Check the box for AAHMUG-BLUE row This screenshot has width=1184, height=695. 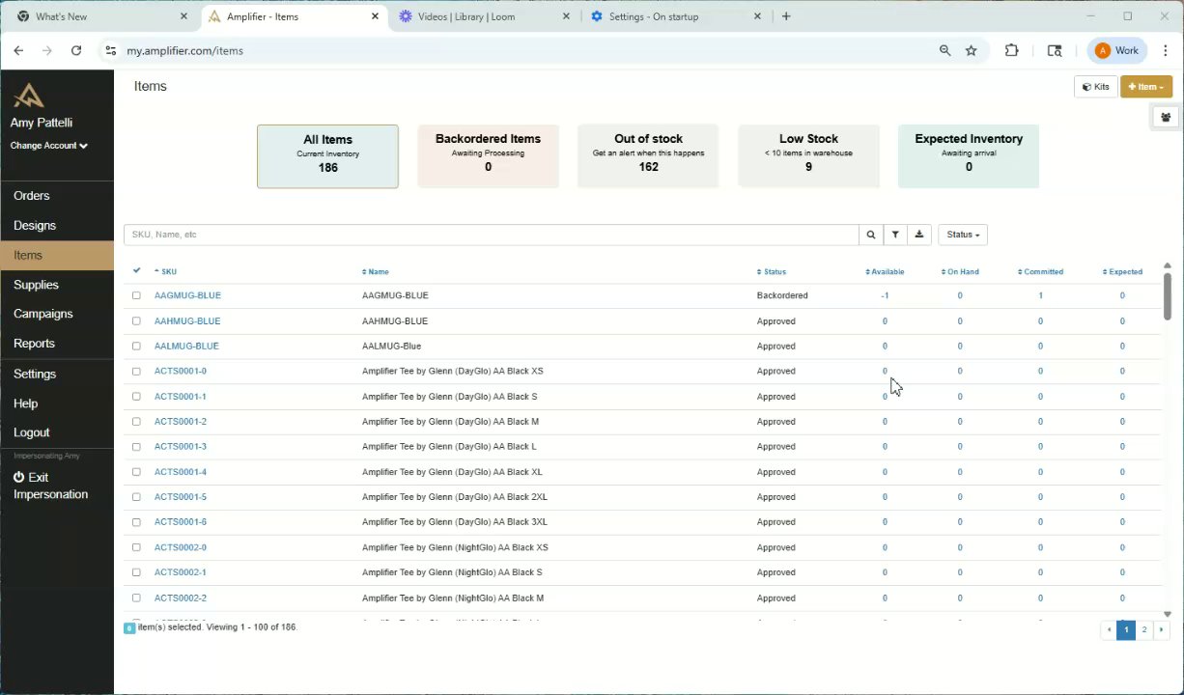[136, 320]
